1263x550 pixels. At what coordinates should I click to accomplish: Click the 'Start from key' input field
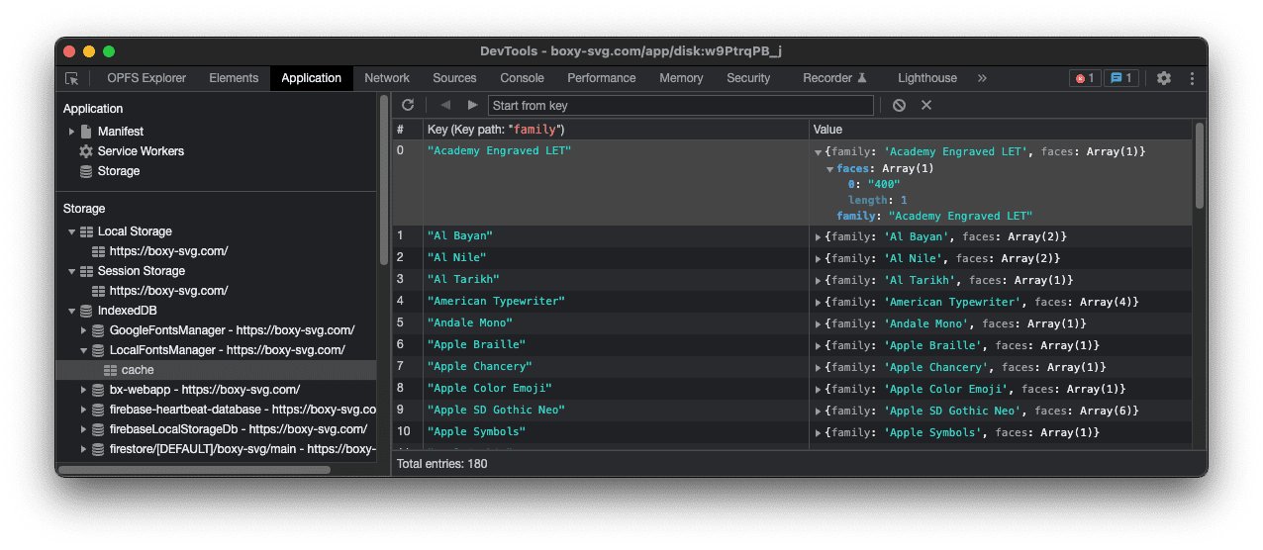click(x=681, y=106)
